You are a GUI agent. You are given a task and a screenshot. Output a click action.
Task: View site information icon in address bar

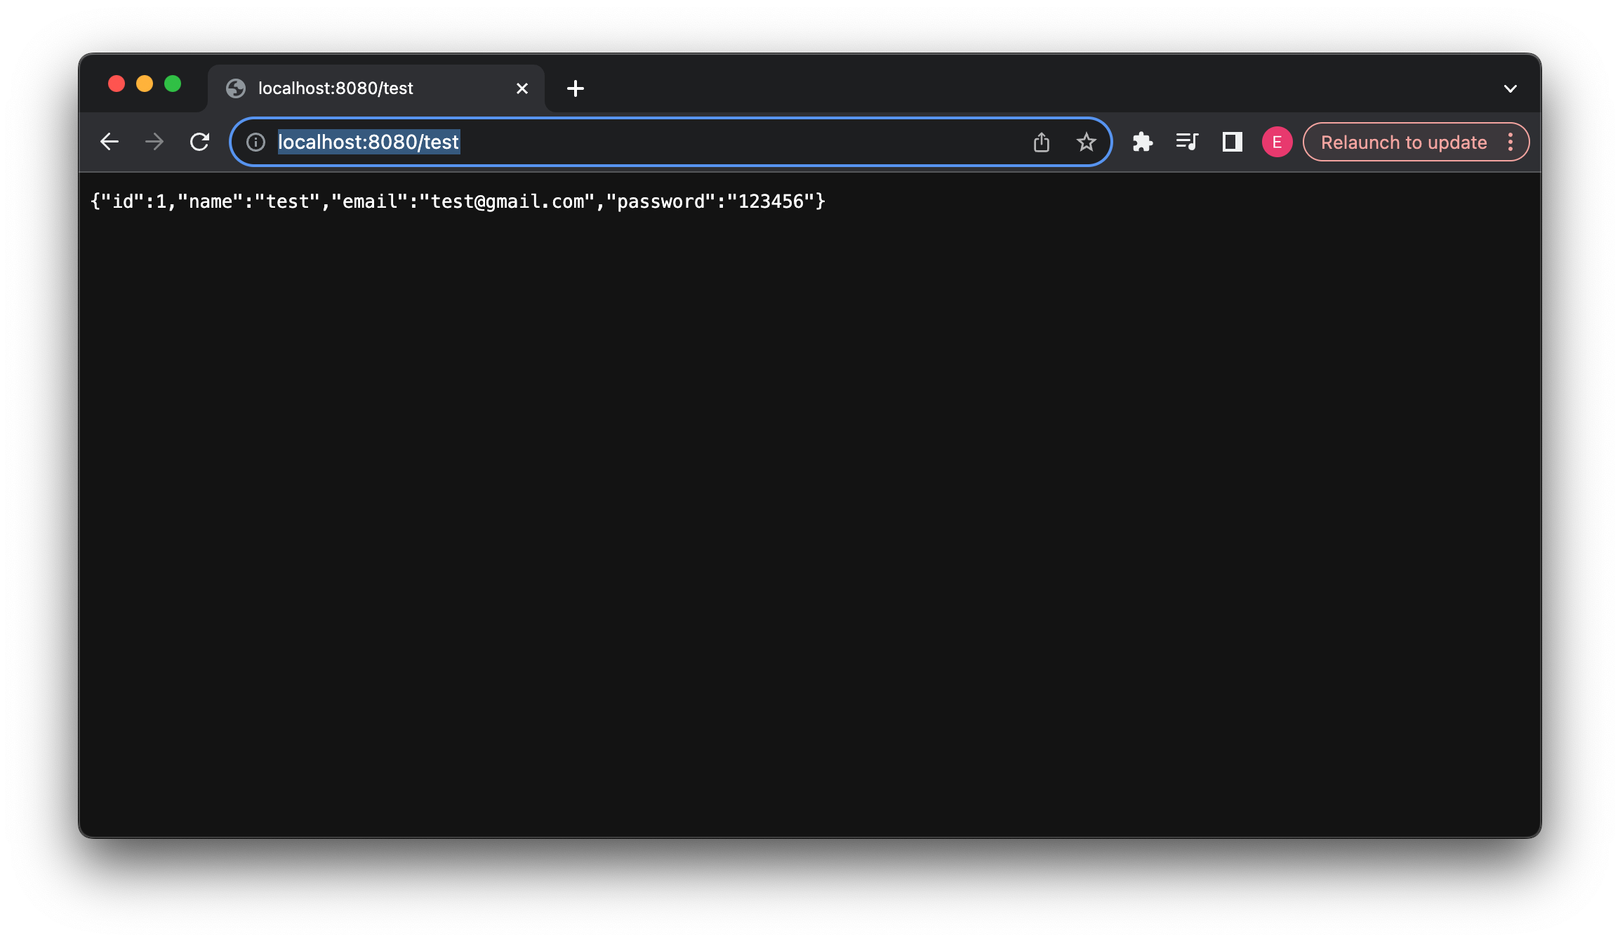pyautogui.click(x=256, y=142)
